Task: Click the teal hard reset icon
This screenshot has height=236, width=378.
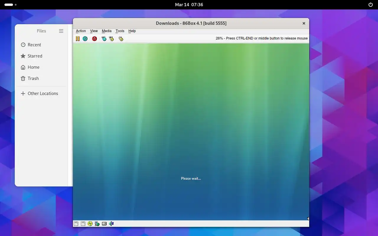Action: (85, 39)
